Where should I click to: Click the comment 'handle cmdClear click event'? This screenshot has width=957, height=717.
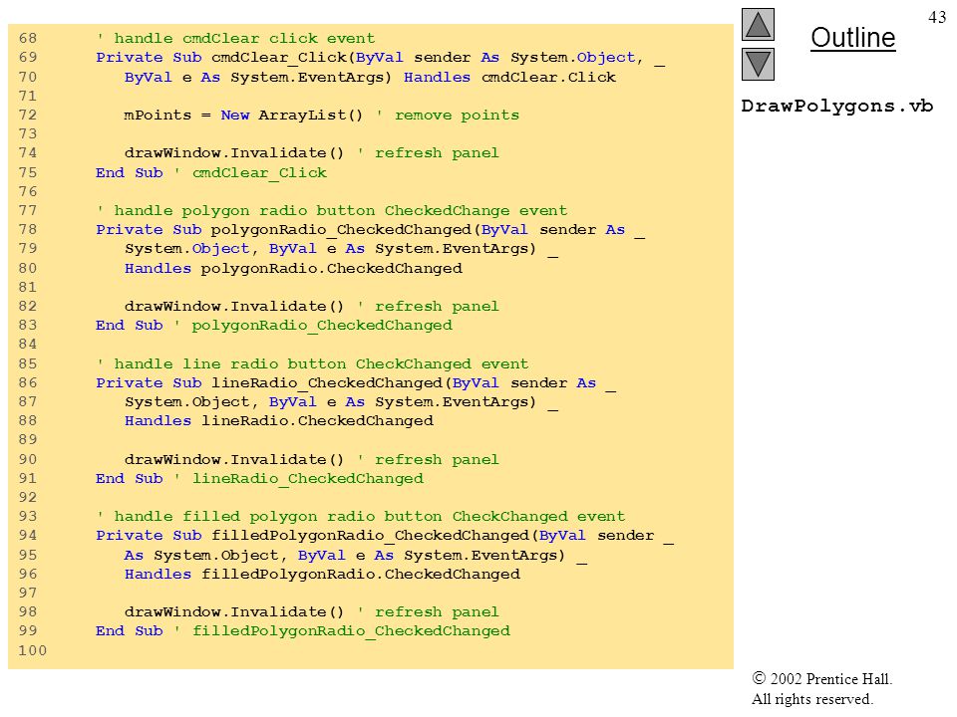click(x=235, y=39)
